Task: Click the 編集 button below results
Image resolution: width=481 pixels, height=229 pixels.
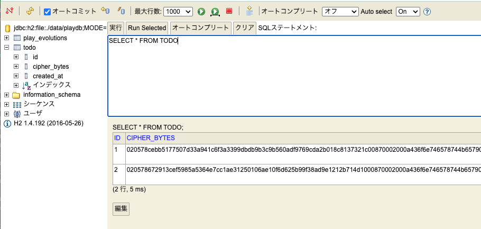Action: (x=121, y=209)
